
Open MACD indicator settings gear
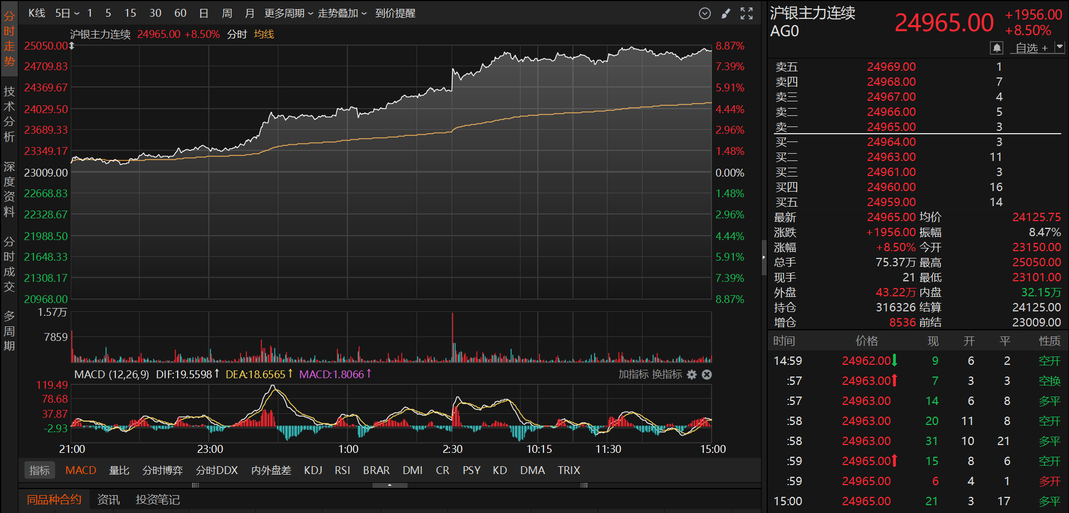click(x=692, y=375)
